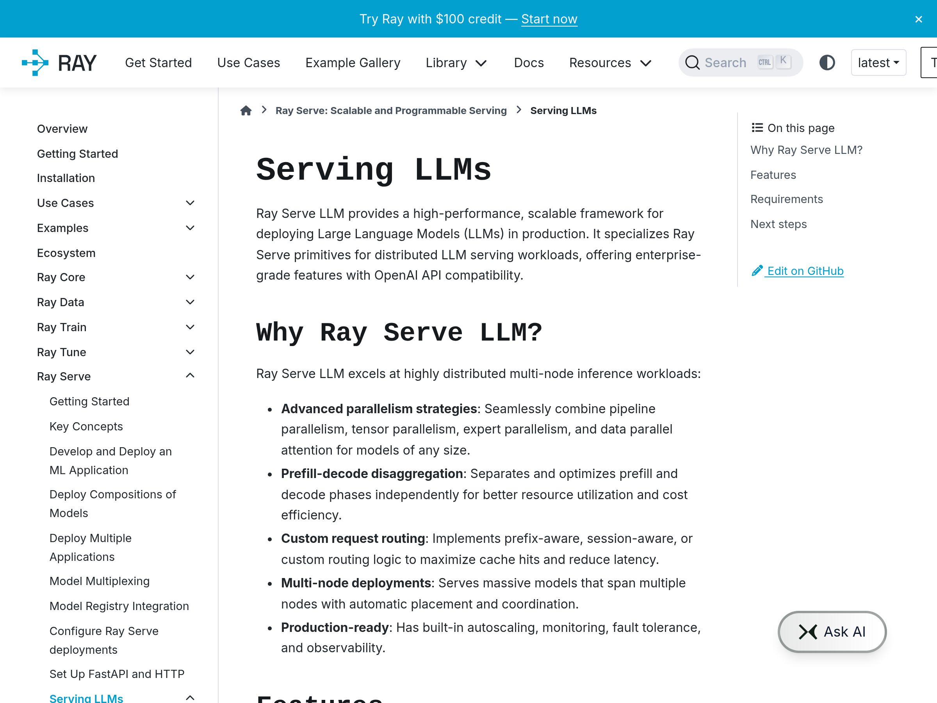Open Model Registry Integration page

pos(119,606)
